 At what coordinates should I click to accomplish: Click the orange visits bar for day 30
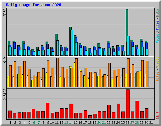pos(147,74)
